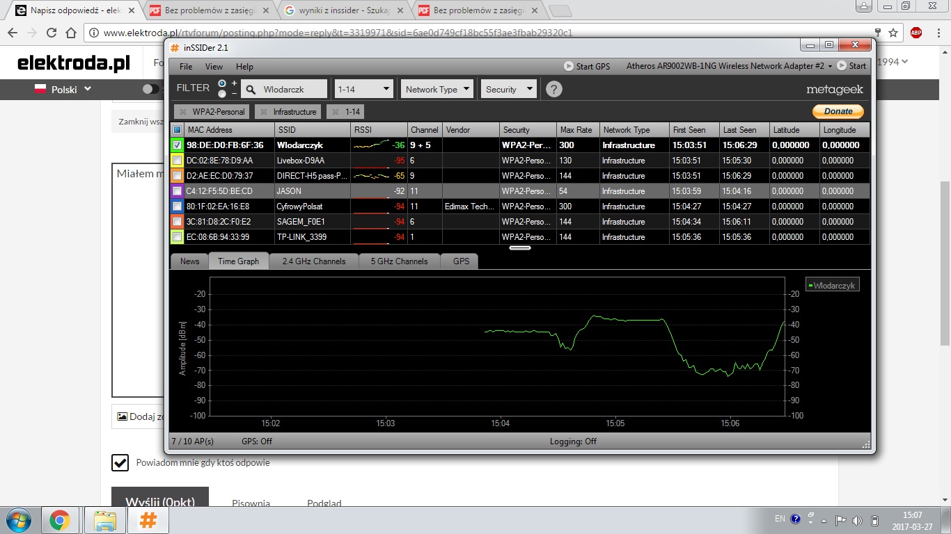Viewport: 951px width, 534px height.
Task: Remove the WPA2-Personal filter tag
Action: click(182, 112)
